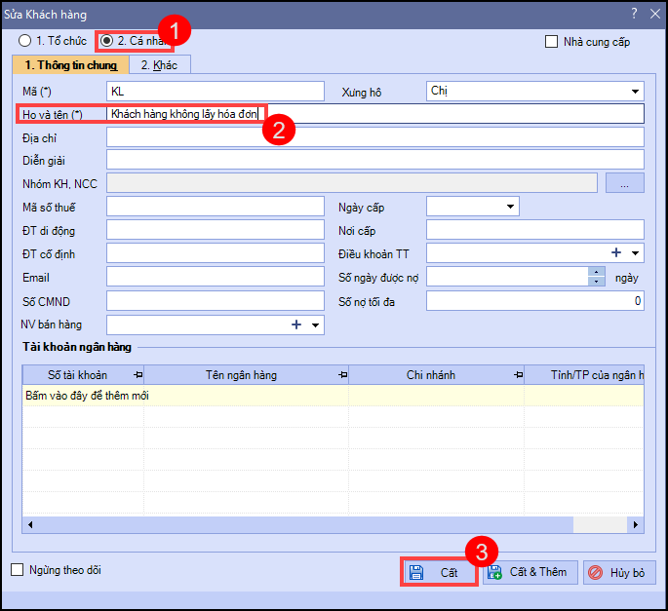Click the Cất & Thêm button
This screenshot has height=611, width=668.
[x=530, y=572]
